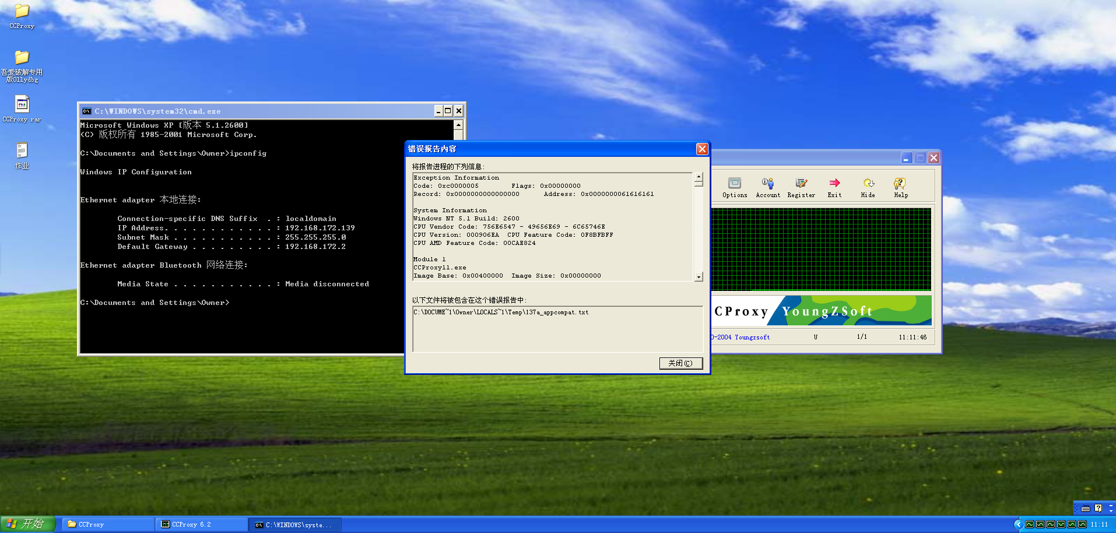The height and width of the screenshot is (533, 1116).
Task: Switch to CCProxy 6.2 taskbar item
Action: [x=202, y=524]
